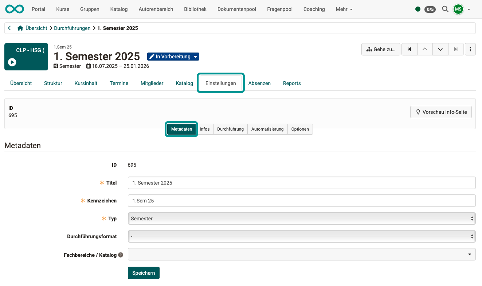Click the Speichern button
Image resolution: width=482 pixels, height=286 pixels.
point(144,273)
